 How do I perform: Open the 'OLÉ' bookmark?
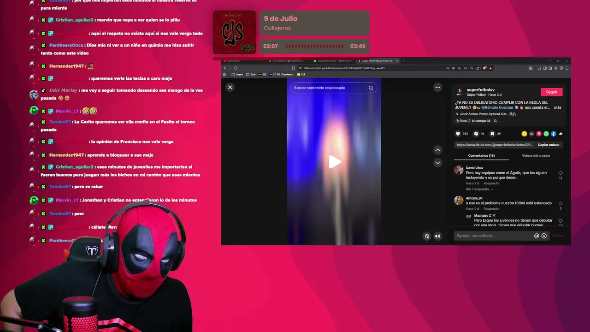[301, 74]
